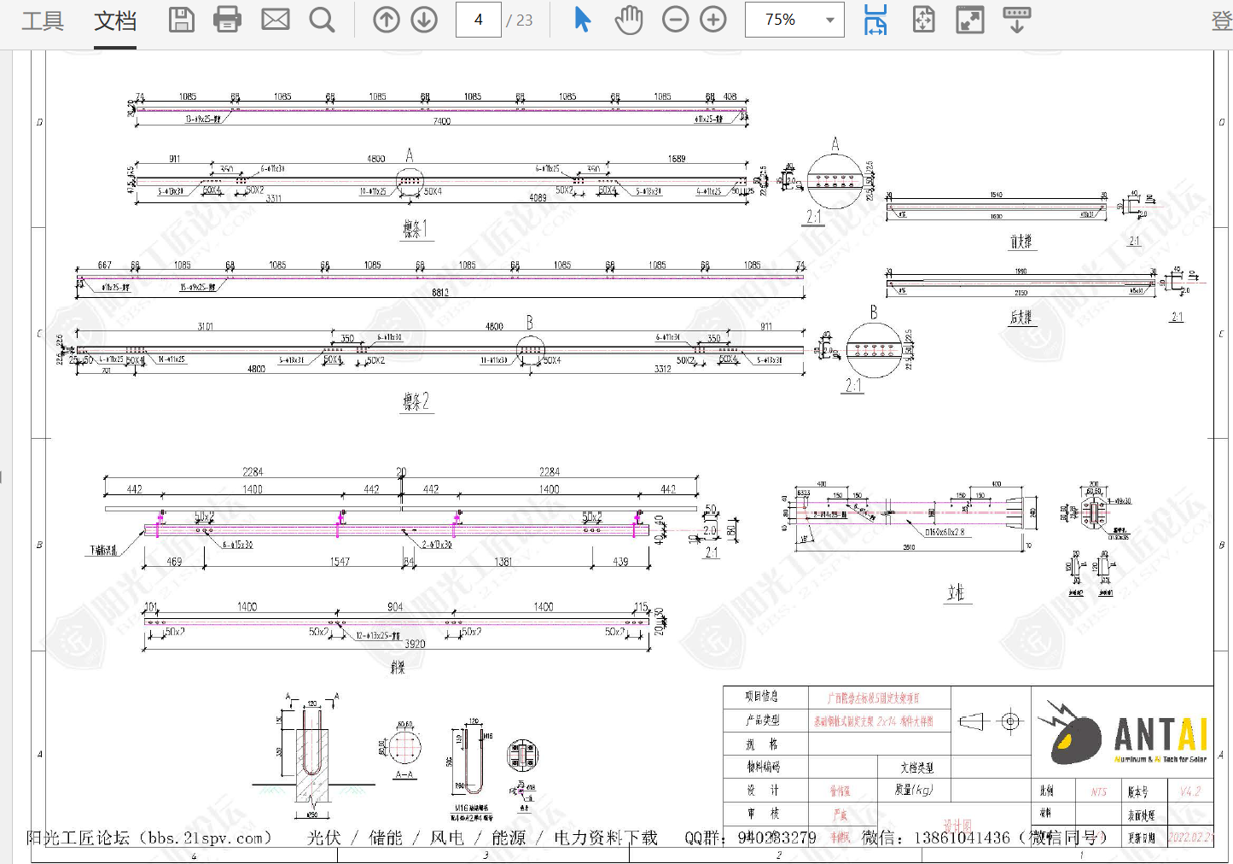Viewport: 1233px width, 864px height.
Task: Click the 后支撑 drawing label
Action: (1021, 318)
